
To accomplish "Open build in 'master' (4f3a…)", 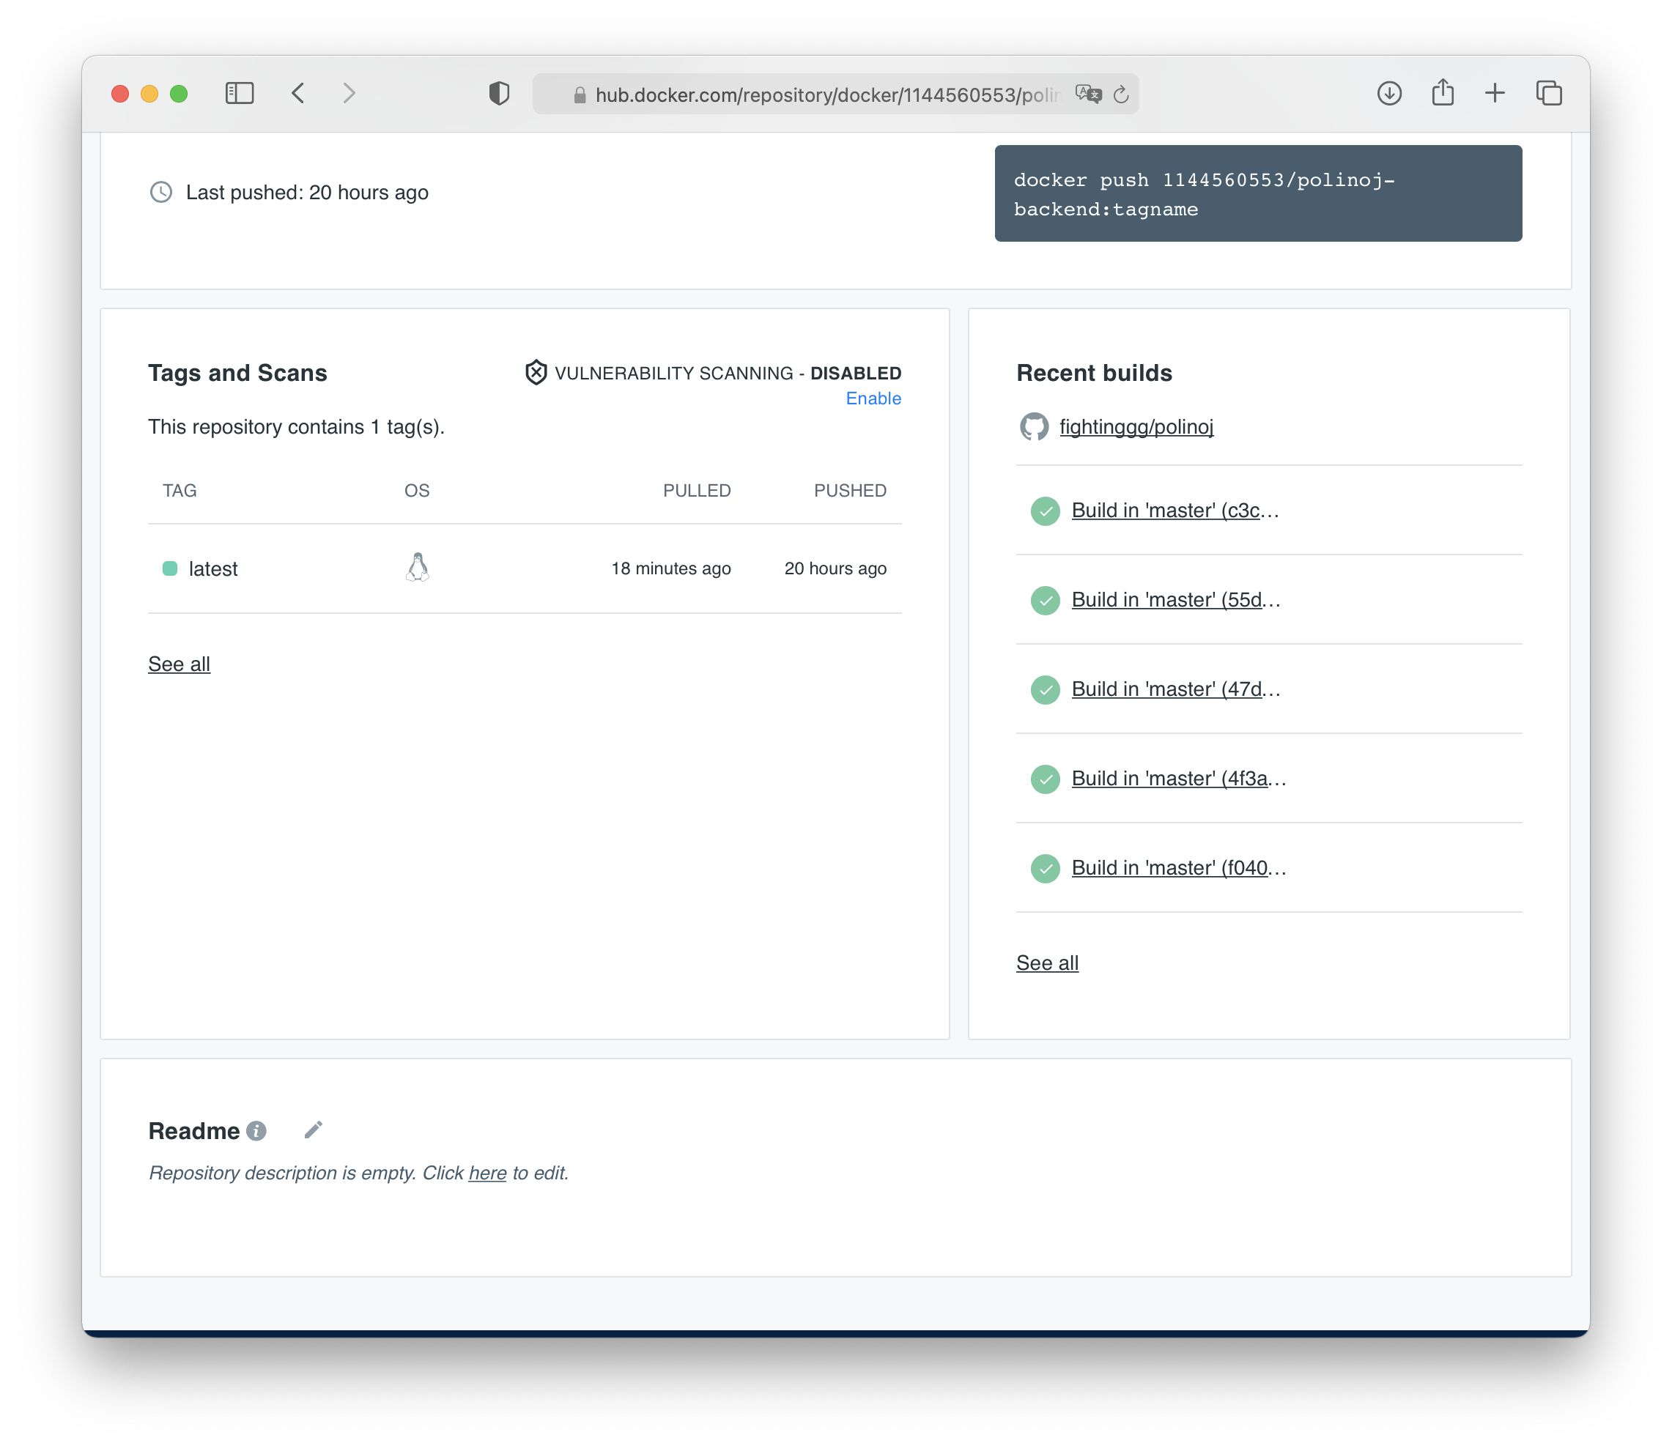I will tap(1177, 779).
